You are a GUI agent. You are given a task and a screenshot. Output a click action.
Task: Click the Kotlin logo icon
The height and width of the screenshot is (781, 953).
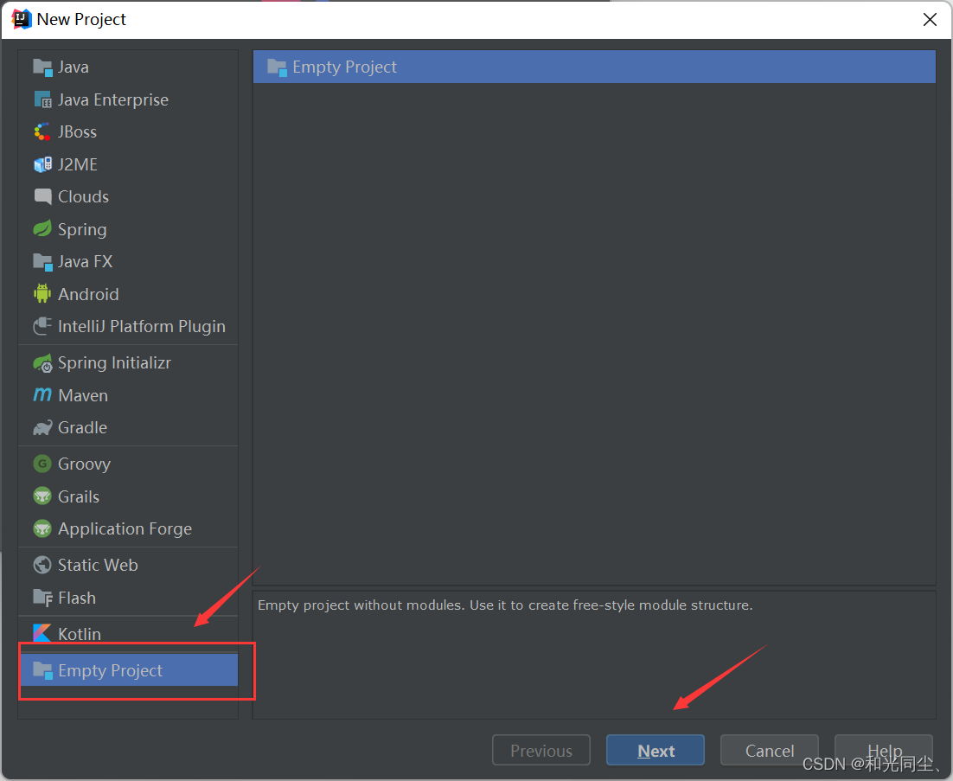42,633
